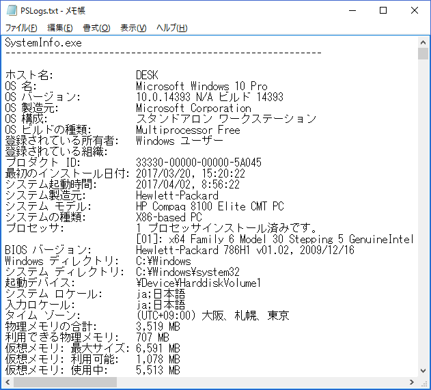The height and width of the screenshot is (390, 431).
Task: Click '¥Device¥HarddiskVolume1' text
Action: pyautogui.click(x=199, y=283)
